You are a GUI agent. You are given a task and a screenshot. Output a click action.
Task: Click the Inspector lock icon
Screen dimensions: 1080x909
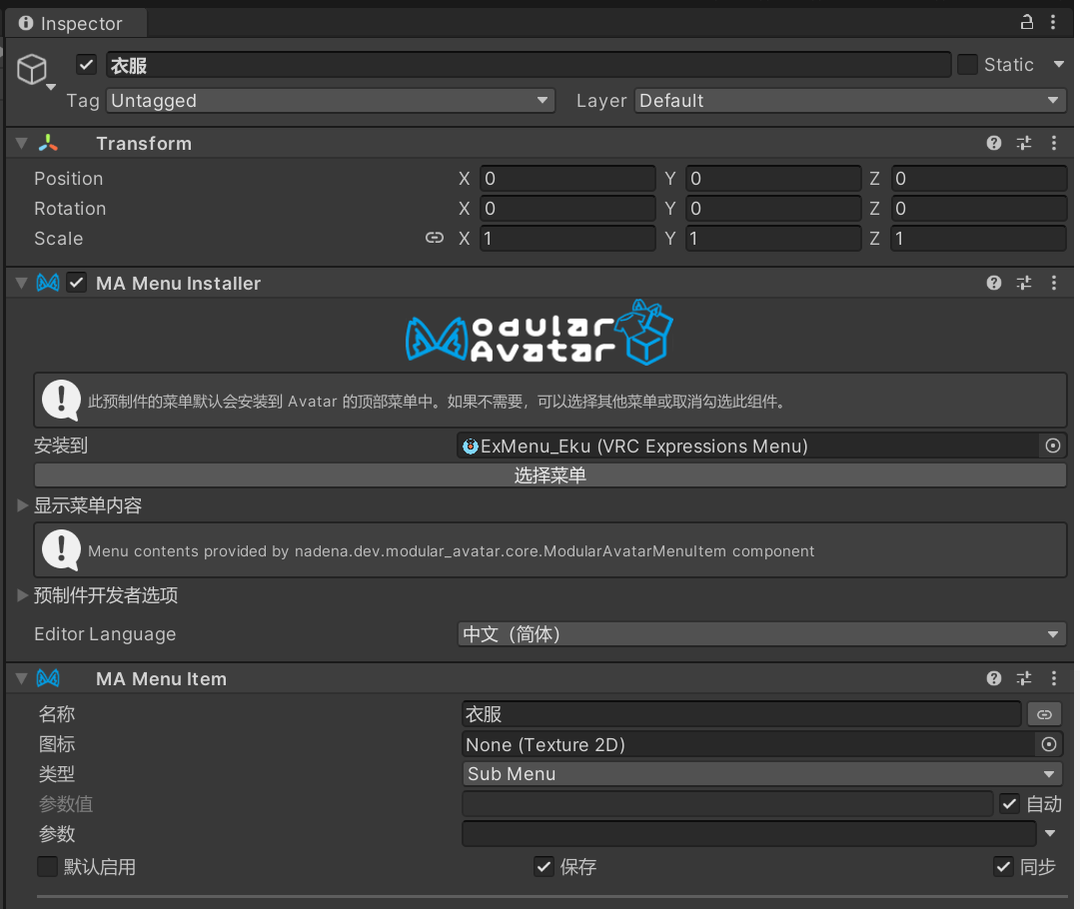tap(1026, 22)
